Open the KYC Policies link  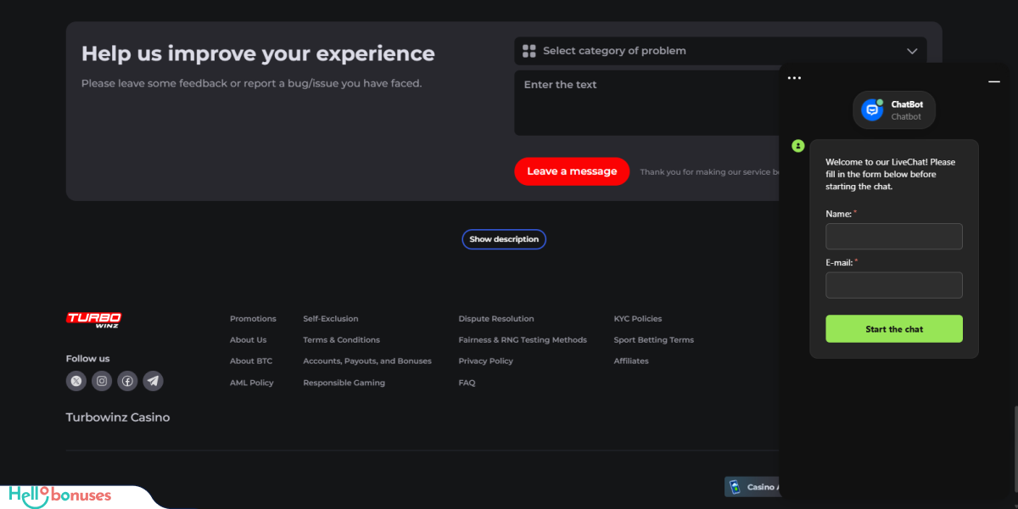click(x=638, y=319)
